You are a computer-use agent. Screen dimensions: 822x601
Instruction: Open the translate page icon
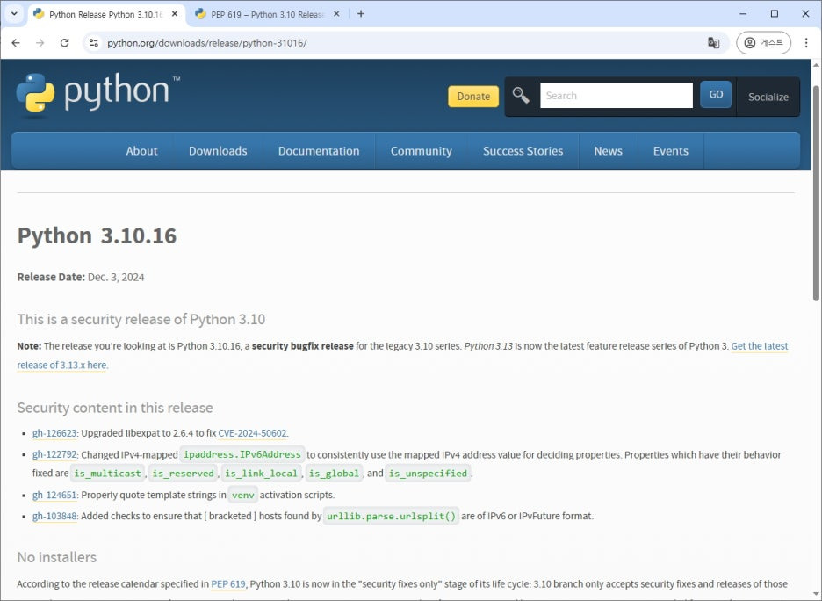click(x=713, y=43)
